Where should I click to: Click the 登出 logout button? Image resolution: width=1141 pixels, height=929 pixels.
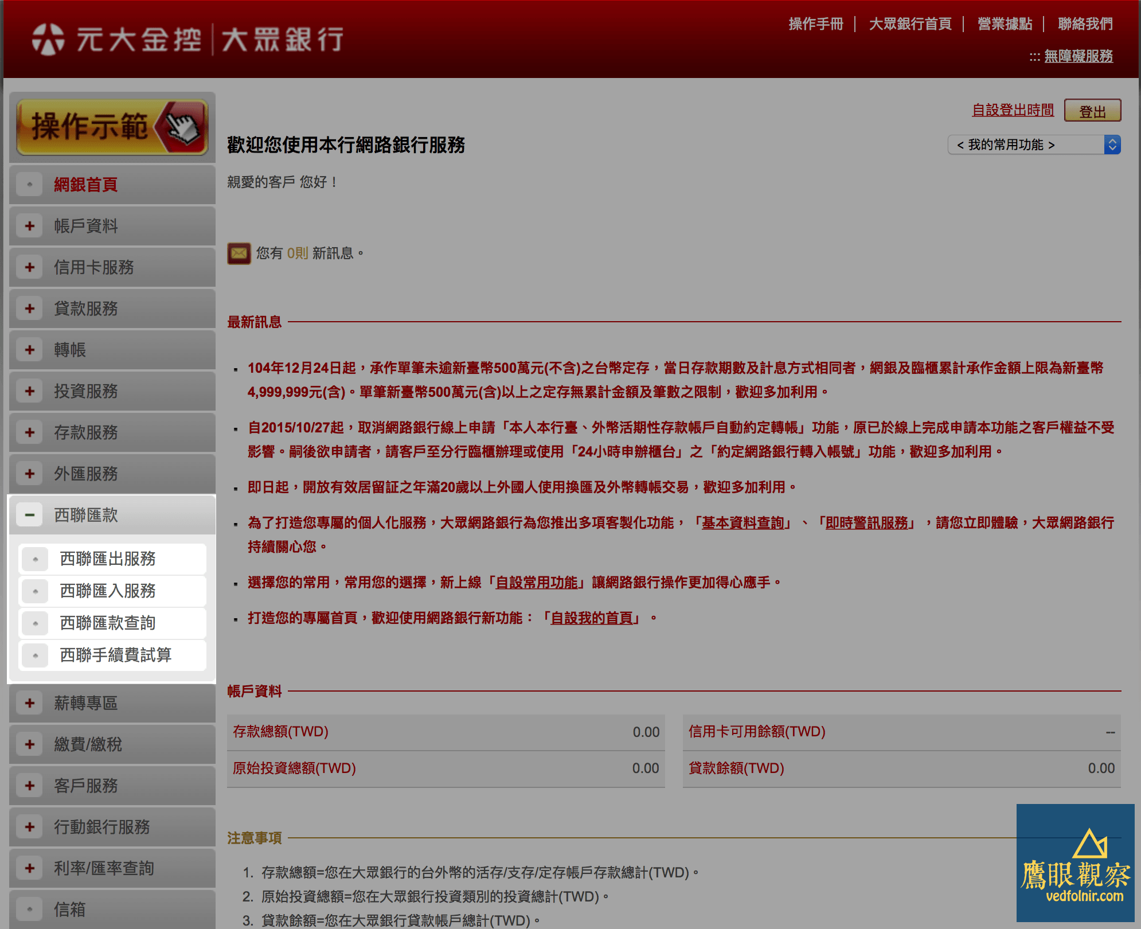tap(1093, 111)
